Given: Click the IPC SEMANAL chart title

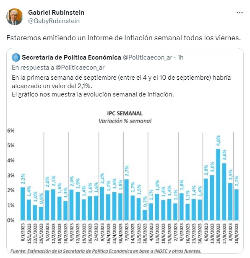Looking at the screenshot, I should pos(125,113).
